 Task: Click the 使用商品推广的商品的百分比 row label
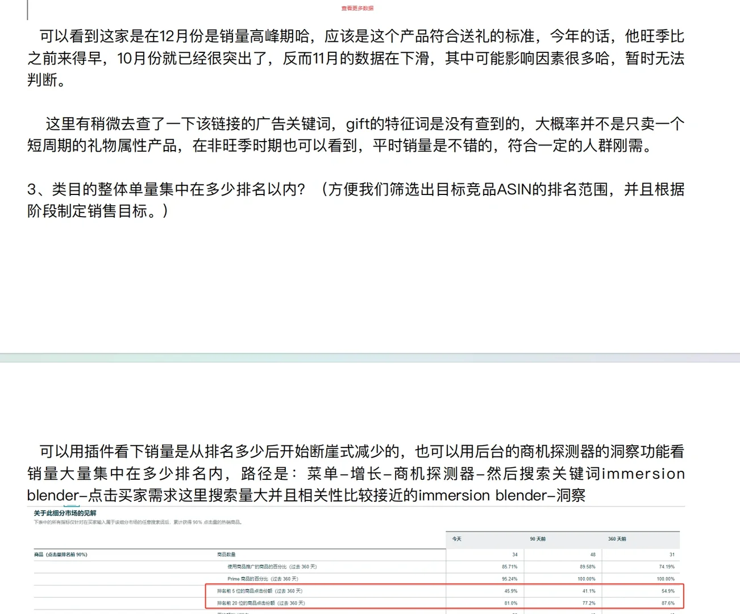point(272,566)
